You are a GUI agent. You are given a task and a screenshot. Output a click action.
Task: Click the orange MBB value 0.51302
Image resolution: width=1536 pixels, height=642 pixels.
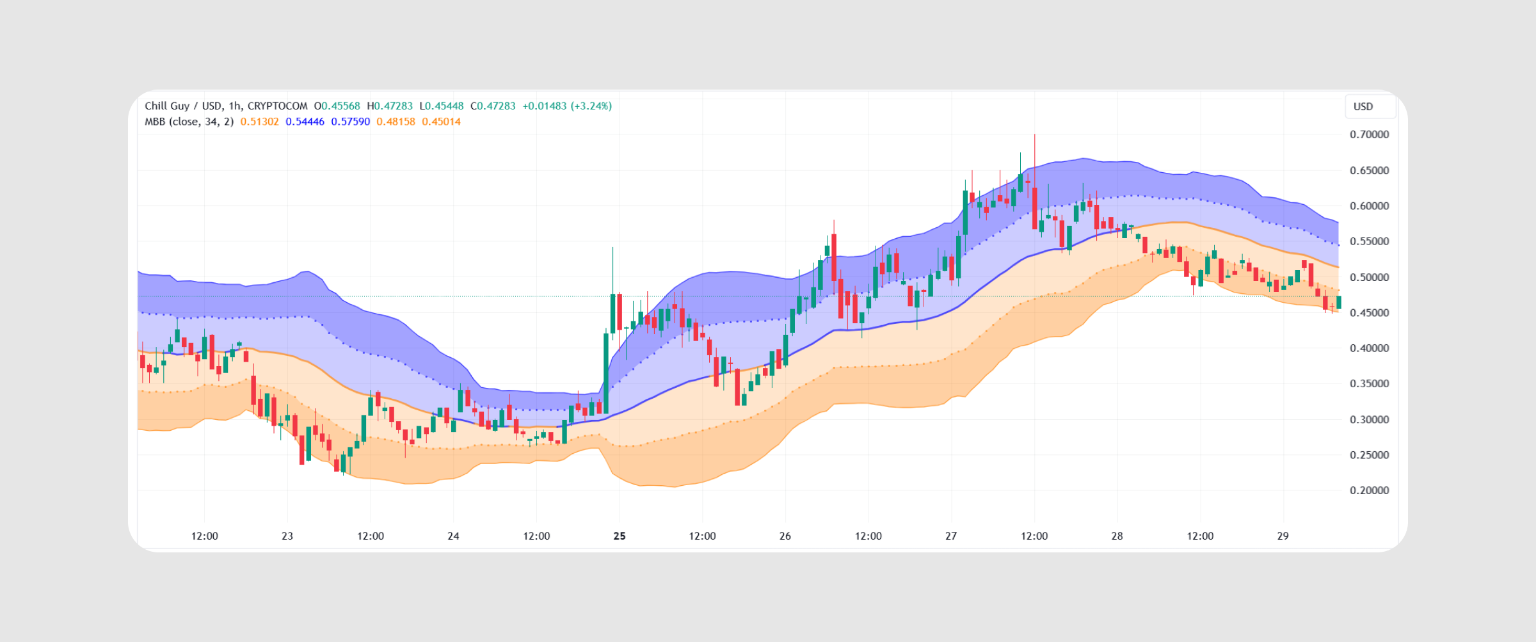[x=259, y=122]
